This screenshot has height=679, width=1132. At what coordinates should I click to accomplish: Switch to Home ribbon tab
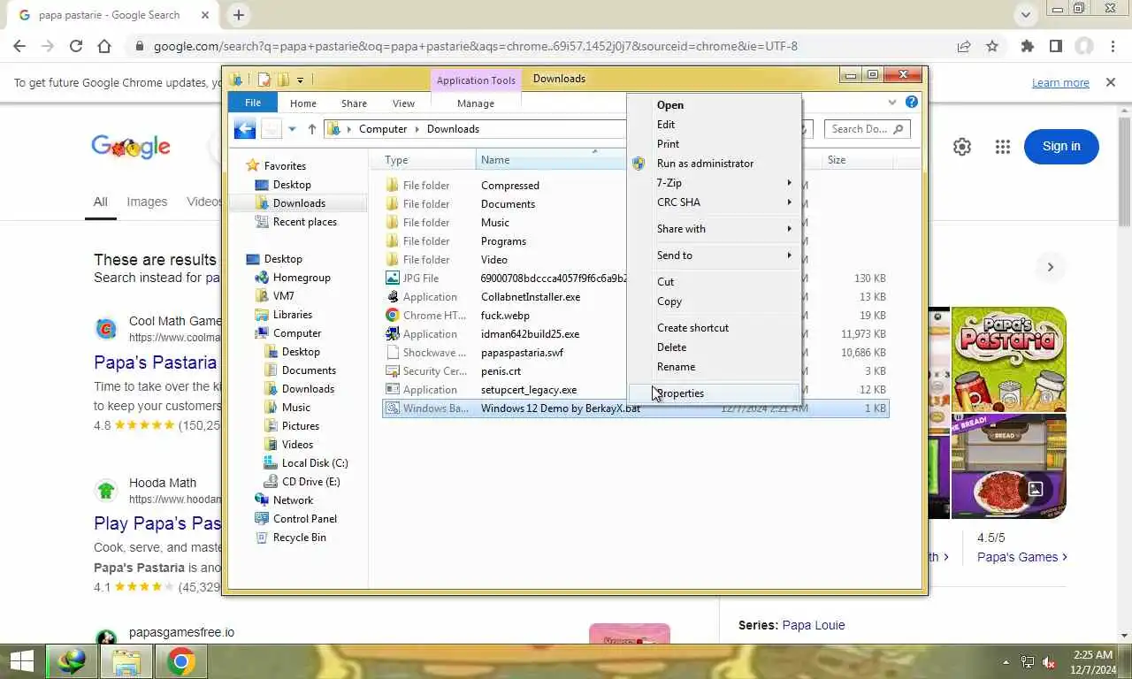coord(302,103)
